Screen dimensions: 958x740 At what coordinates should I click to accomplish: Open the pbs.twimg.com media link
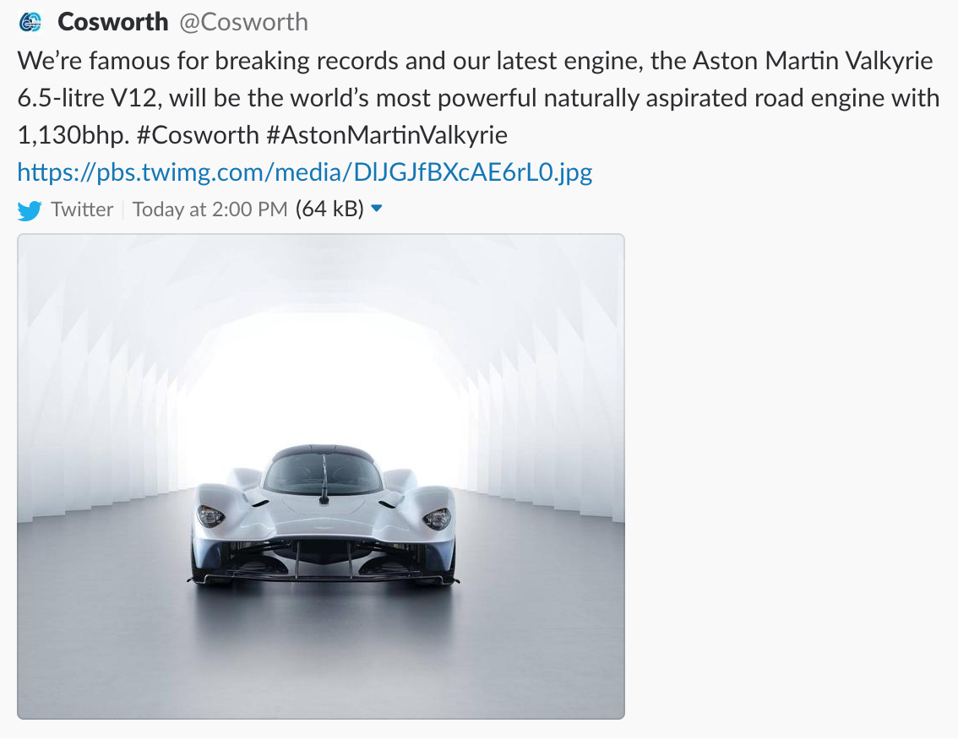tap(305, 173)
